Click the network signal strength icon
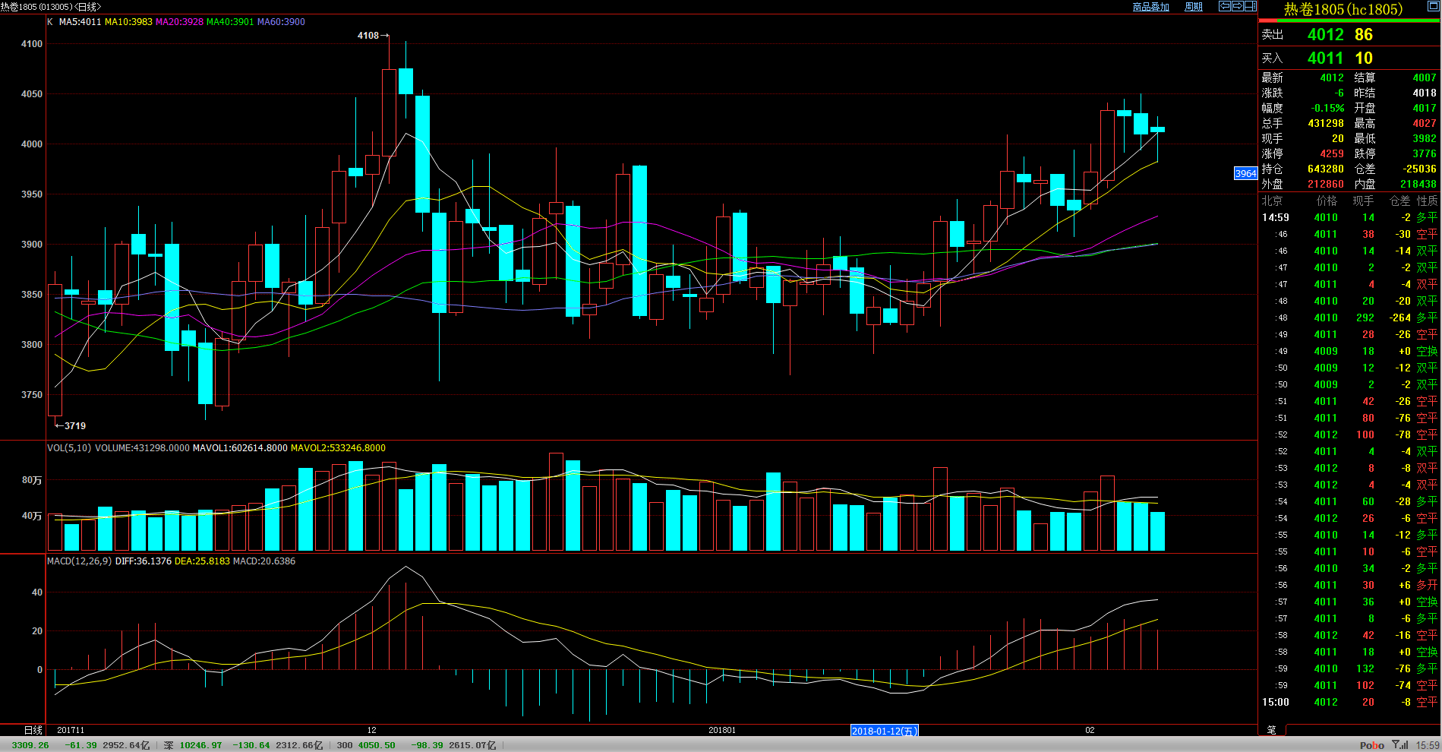 1399,744
